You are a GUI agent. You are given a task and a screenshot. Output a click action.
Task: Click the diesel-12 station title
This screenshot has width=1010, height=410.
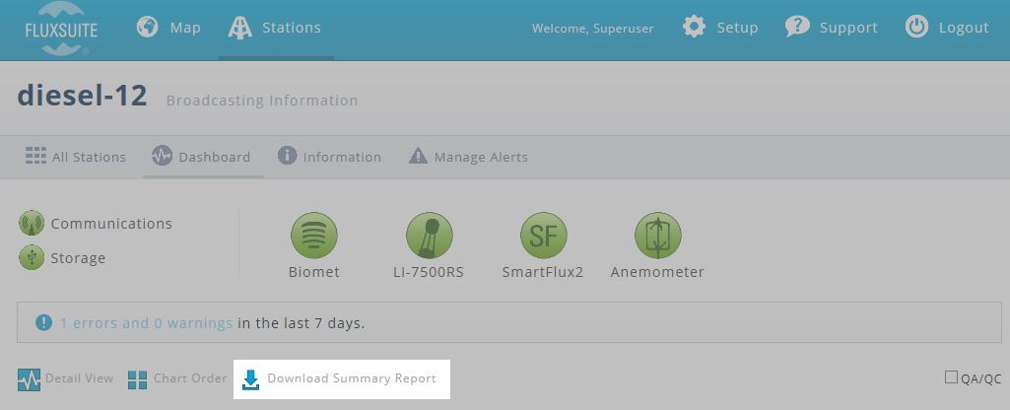coord(83,96)
